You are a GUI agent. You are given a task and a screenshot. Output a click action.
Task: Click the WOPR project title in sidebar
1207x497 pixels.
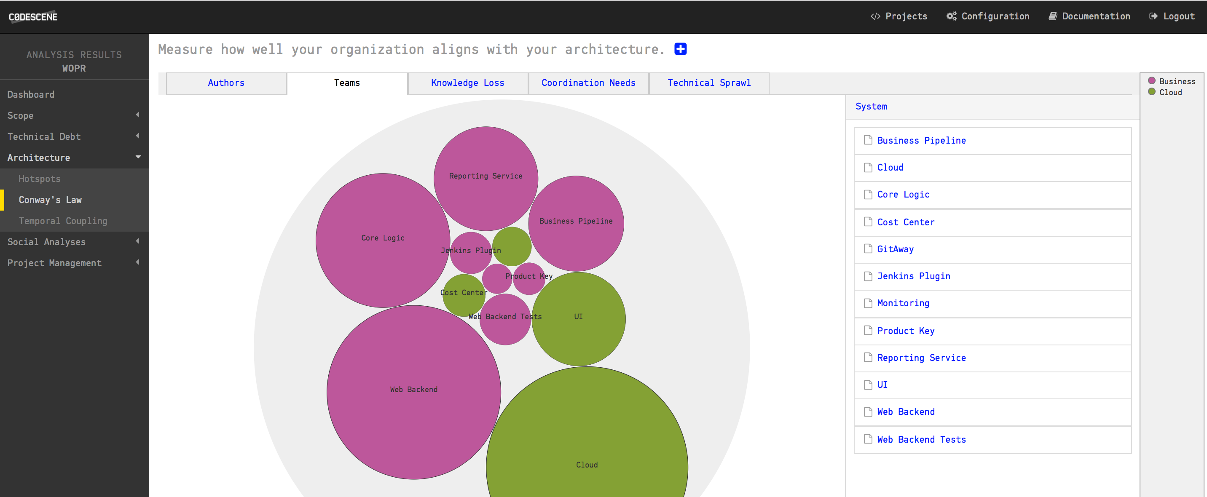tap(74, 68)
